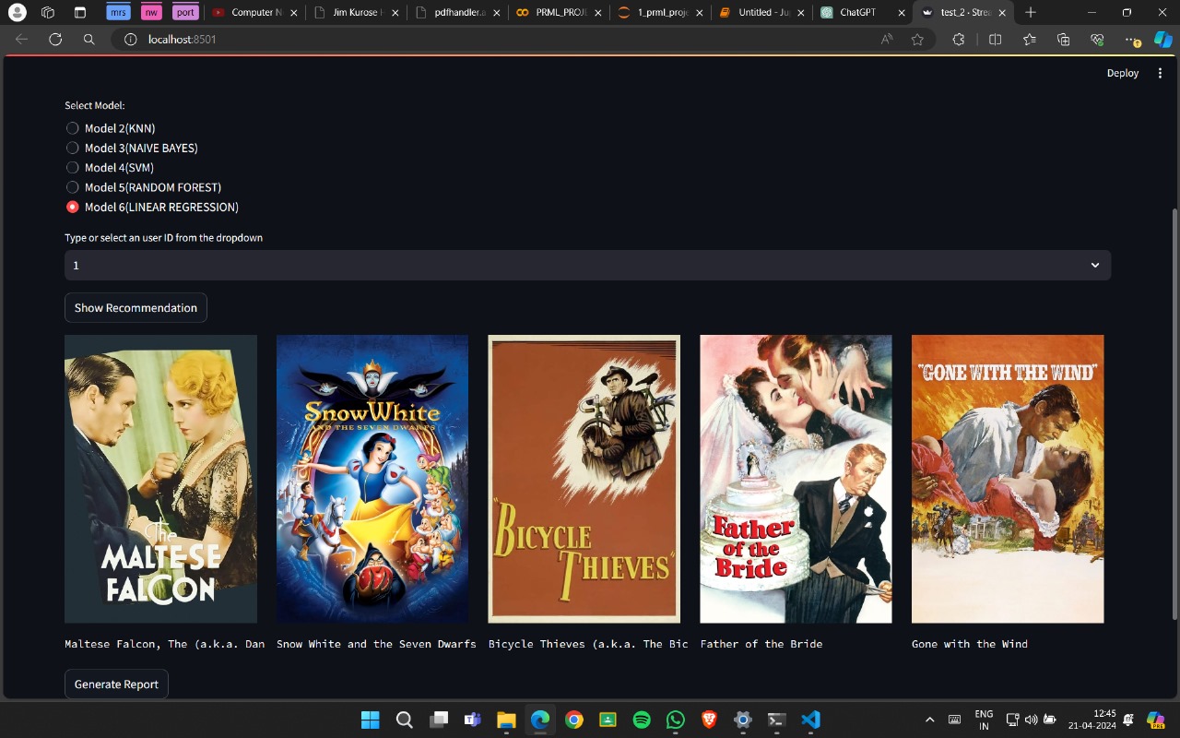Open the browser extensions icon
This screenshot has width=1180, height=738.
[x=959, y=40]
